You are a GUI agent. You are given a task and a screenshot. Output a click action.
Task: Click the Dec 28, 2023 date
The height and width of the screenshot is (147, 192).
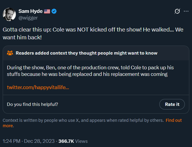(40, 141)
